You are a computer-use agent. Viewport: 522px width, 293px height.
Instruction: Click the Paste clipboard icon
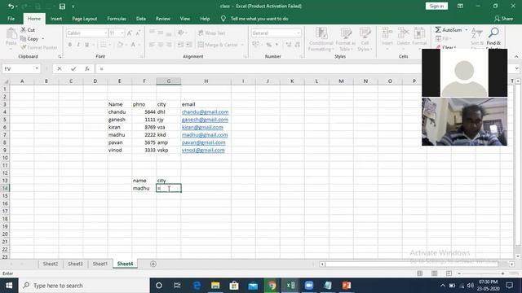coord(11,33)
